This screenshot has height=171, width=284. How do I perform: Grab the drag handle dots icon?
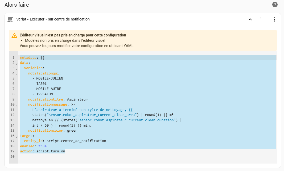tap(262, 19)
